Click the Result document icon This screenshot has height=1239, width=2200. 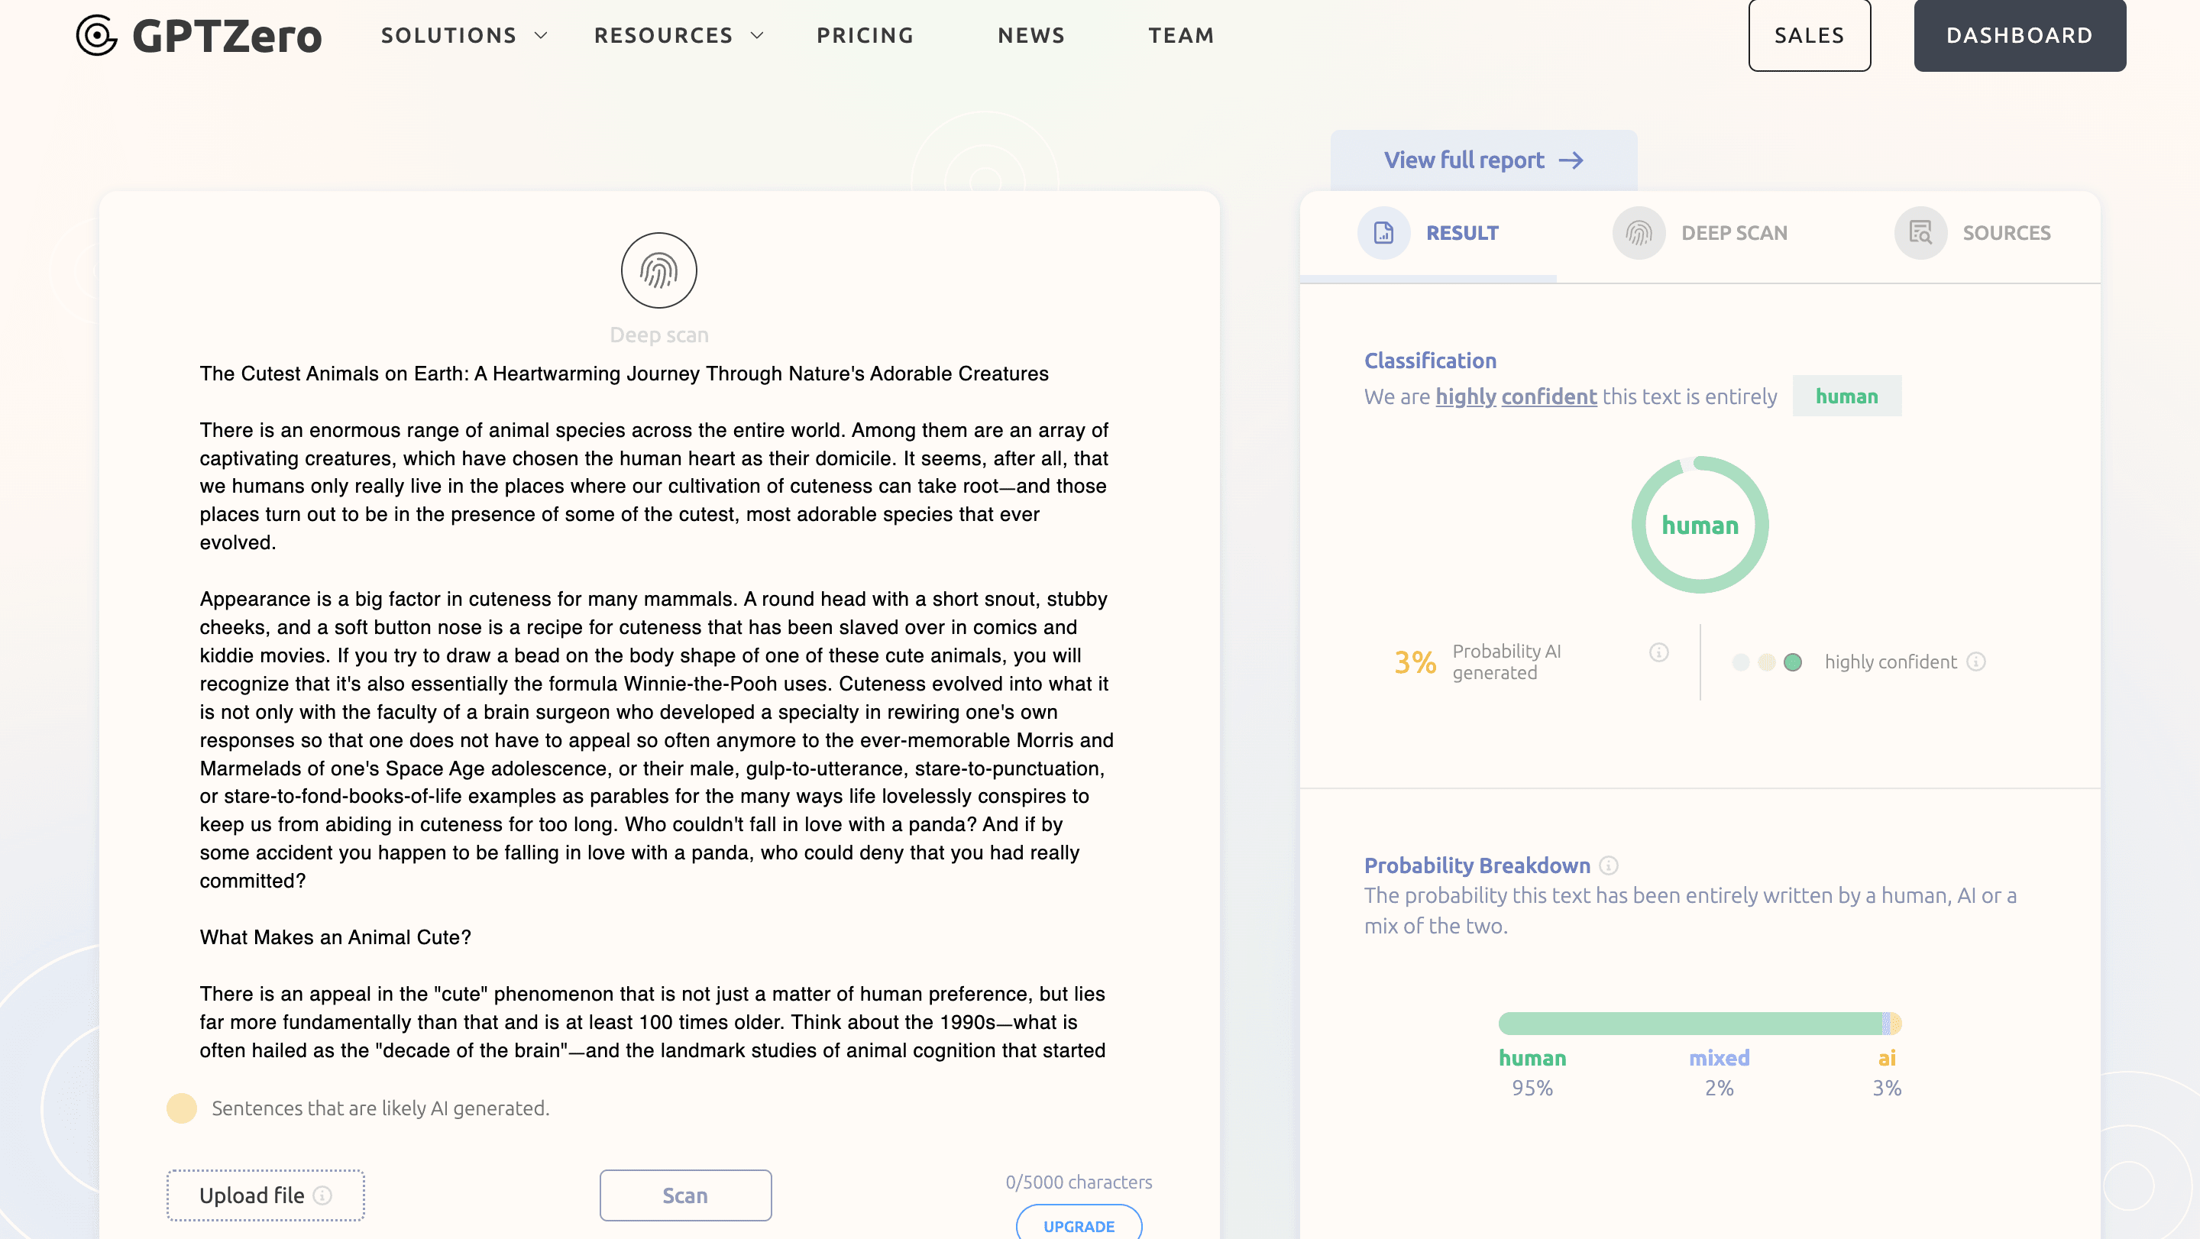coord(1383,232)
